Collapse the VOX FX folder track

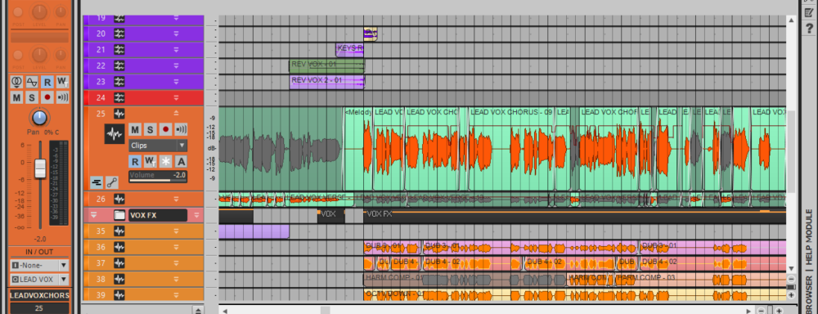[94, 215]
